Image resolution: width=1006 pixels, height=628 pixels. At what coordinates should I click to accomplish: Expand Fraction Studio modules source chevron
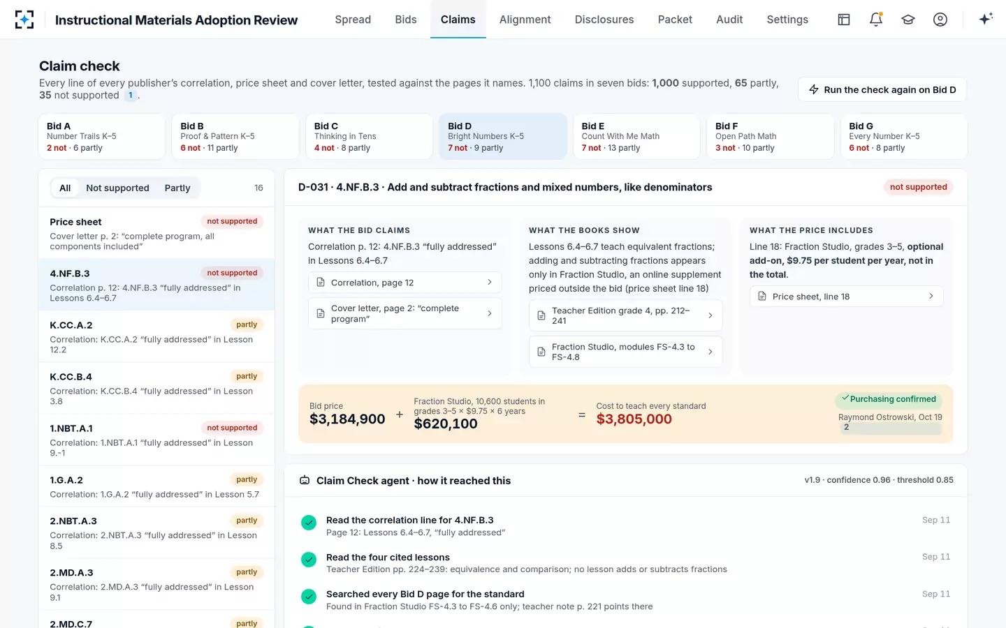coord(710,352)
